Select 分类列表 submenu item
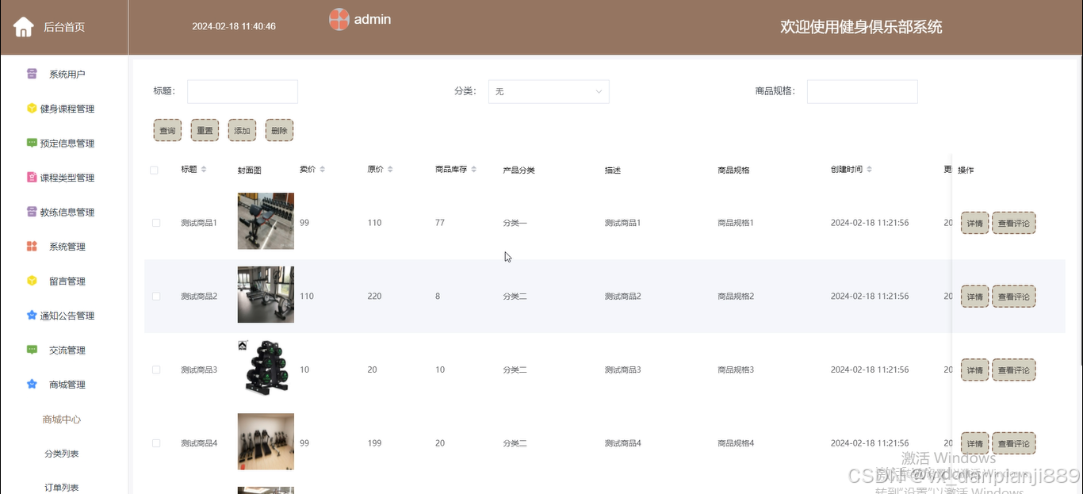The width and height of the screenshot is (1083, 494). 62,454
